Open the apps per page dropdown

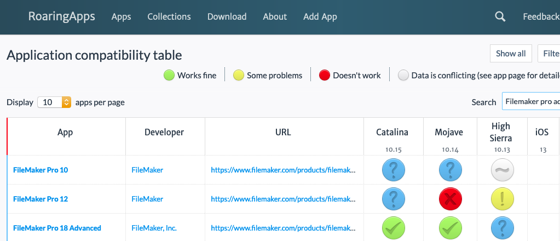[54, 102]
